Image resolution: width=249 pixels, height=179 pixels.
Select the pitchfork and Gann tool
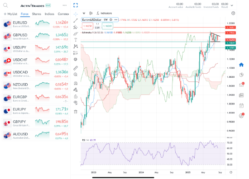pyautogui.click(x=76, y=27)
